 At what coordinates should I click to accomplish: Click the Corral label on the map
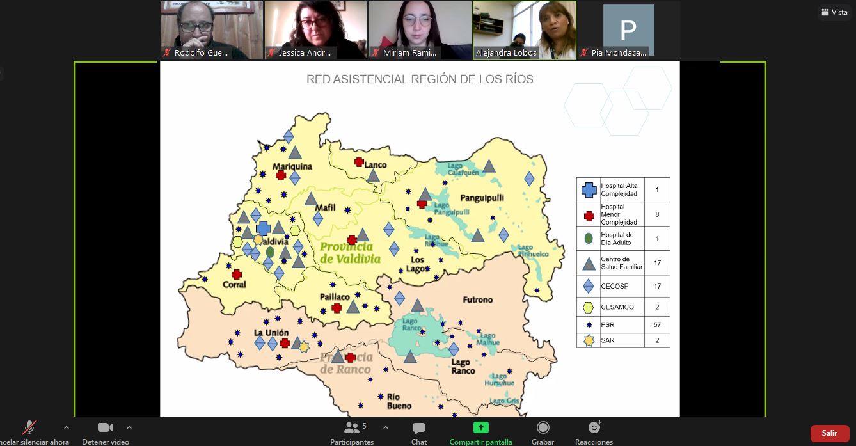pos(234,285)
